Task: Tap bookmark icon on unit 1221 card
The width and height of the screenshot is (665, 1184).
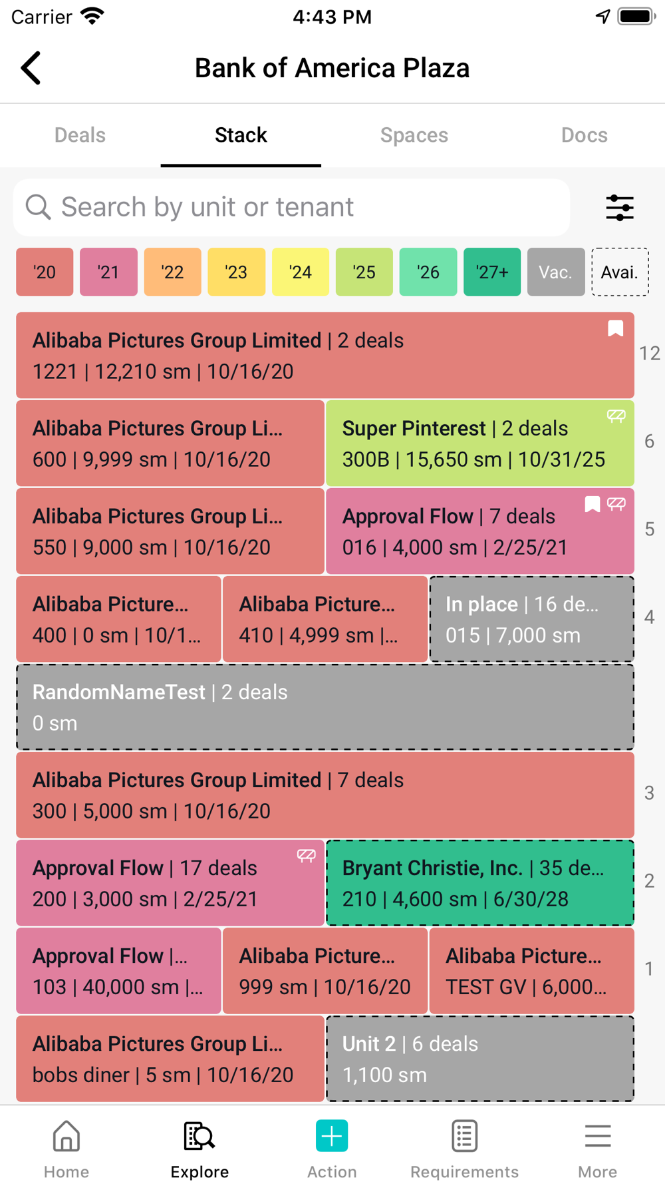Action: (615, 328)
